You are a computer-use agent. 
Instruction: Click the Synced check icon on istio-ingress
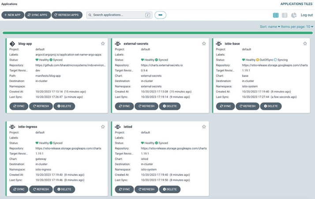(51, 143)
